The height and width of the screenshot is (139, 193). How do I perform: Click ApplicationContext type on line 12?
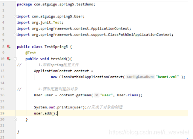pyautogui.click(x=53, y=71)
